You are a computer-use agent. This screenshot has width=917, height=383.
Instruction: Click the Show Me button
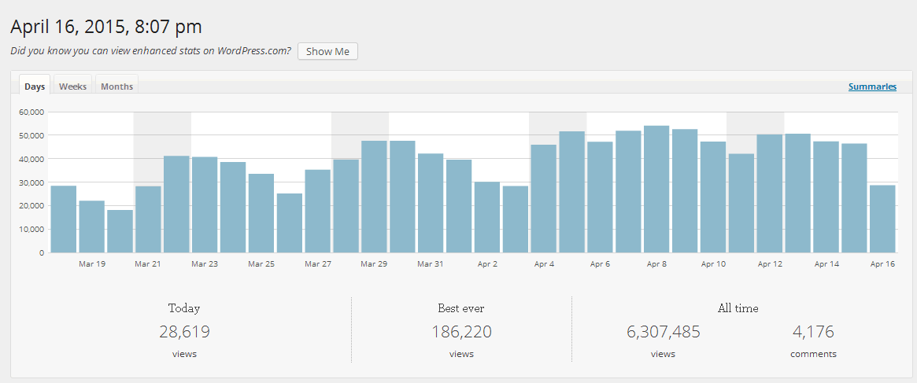[x=327, y=51]
